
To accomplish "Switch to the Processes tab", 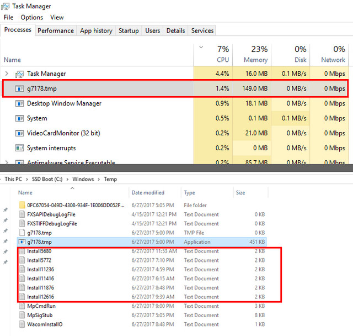I will tap(18, 30).
